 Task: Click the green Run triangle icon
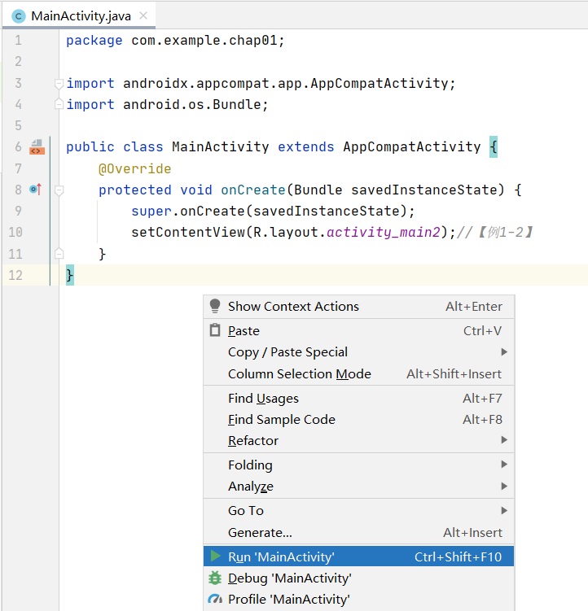[x=215, y=556]
